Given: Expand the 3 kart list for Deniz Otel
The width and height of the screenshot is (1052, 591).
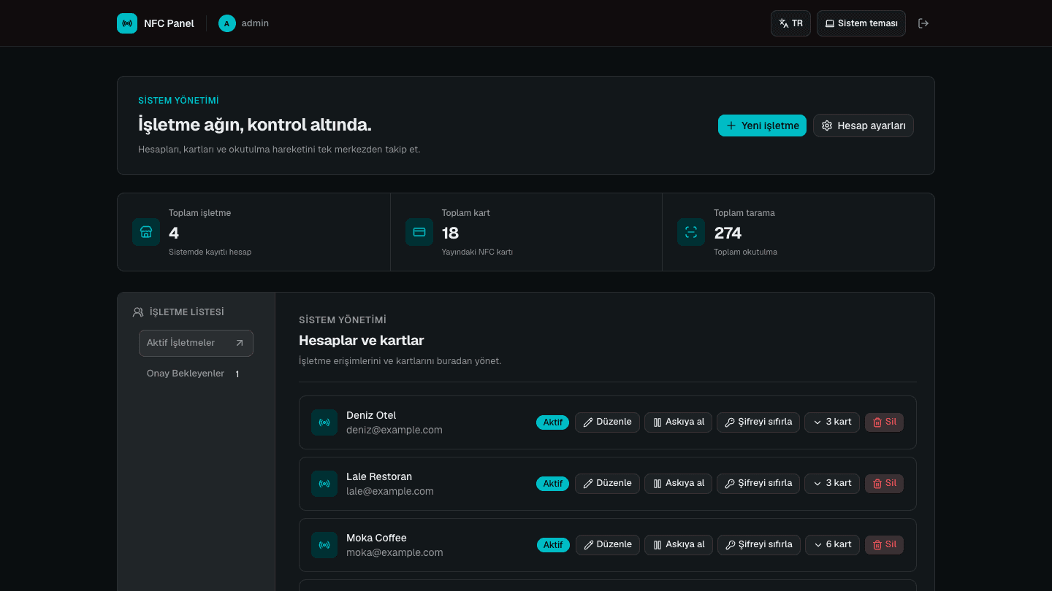Looking at the screenshot, I should point(832,422).
